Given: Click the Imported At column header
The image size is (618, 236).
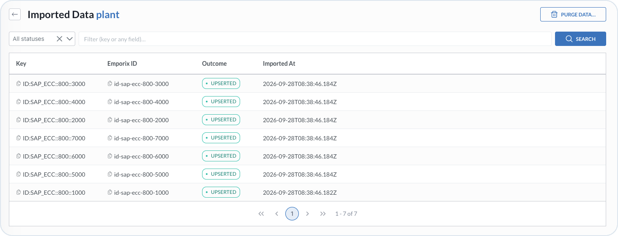Looking at the screenshot, I should (x=279, y=64).
